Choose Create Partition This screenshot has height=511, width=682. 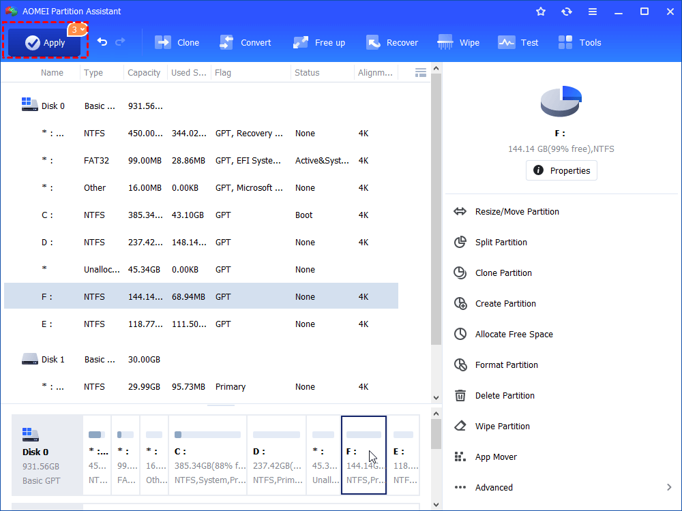[x=505, y=304]
